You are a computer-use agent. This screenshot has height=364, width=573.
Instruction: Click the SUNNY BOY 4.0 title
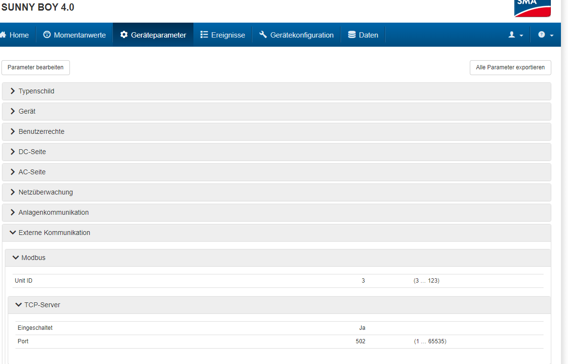click(x=38, y=7)
